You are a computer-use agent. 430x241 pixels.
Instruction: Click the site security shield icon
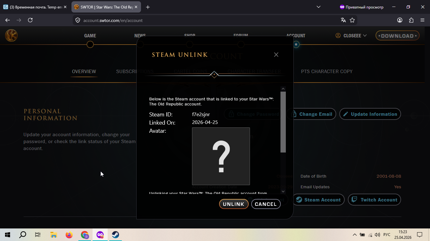78,20
